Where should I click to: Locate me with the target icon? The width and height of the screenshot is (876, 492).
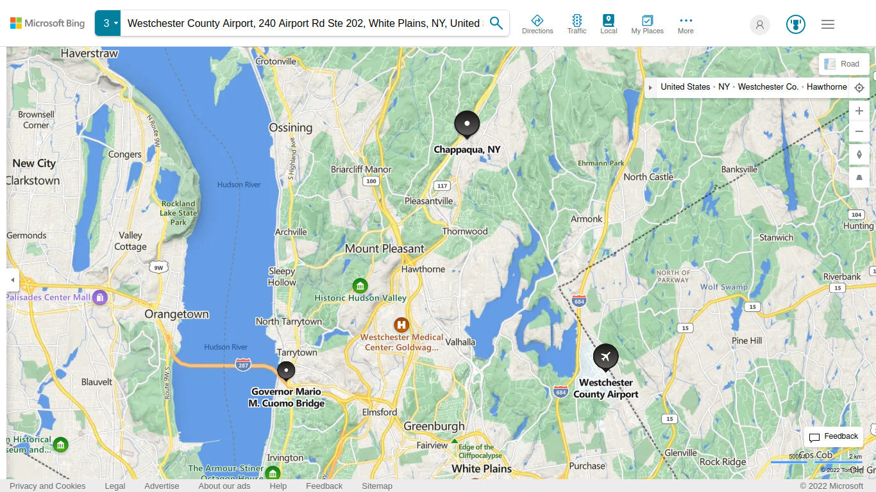(859, 88)
